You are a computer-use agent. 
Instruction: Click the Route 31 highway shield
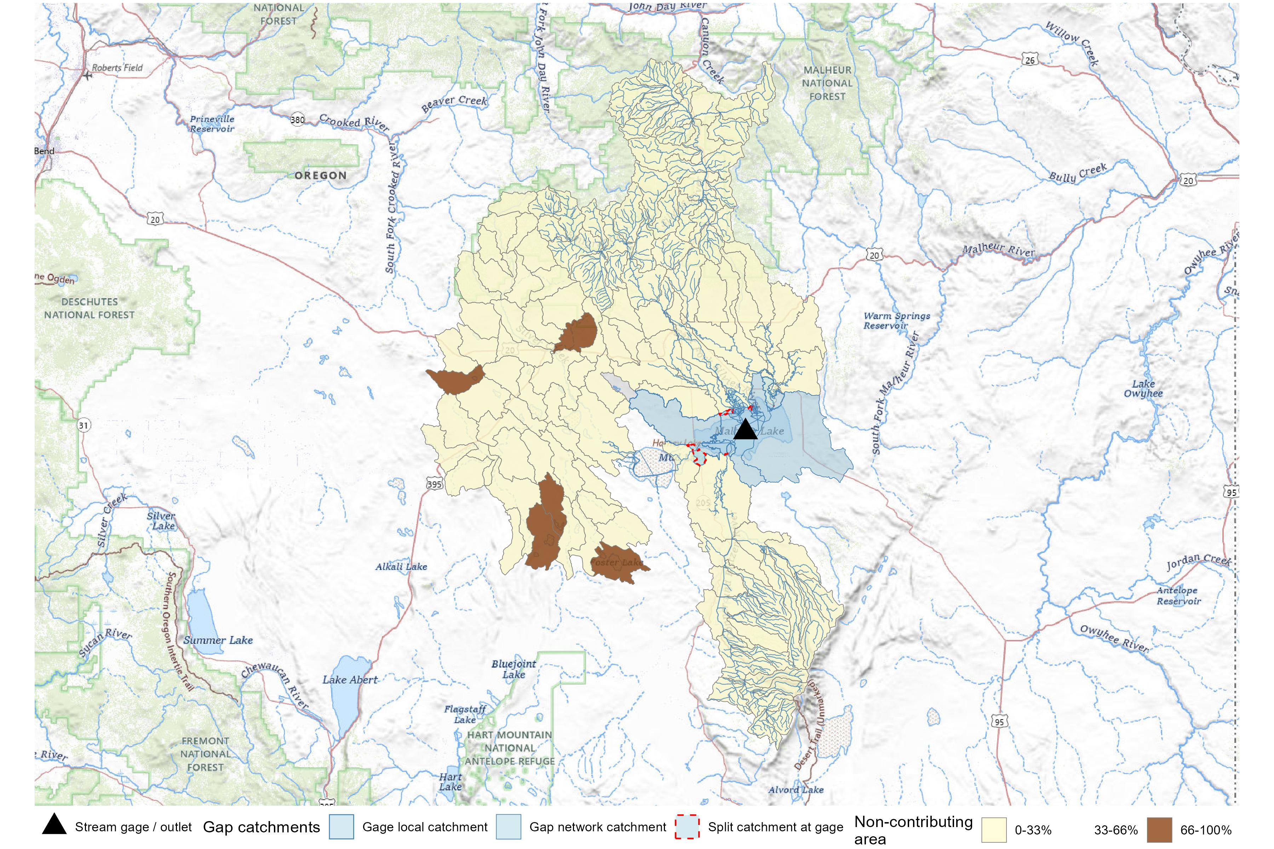(84, 425)
